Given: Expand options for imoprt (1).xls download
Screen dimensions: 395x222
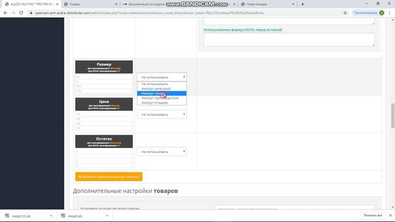Looking at the screenshot, I should [x=51, y=216].
